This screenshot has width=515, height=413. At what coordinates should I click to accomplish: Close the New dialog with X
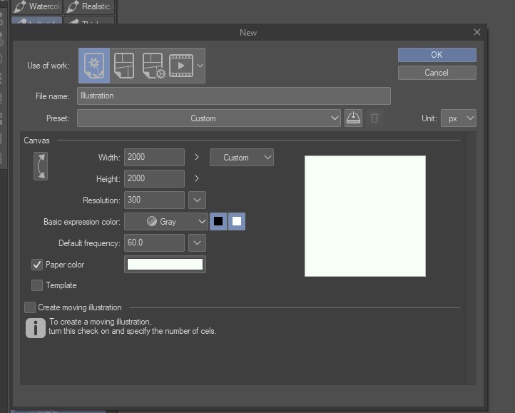pos(477,32)
